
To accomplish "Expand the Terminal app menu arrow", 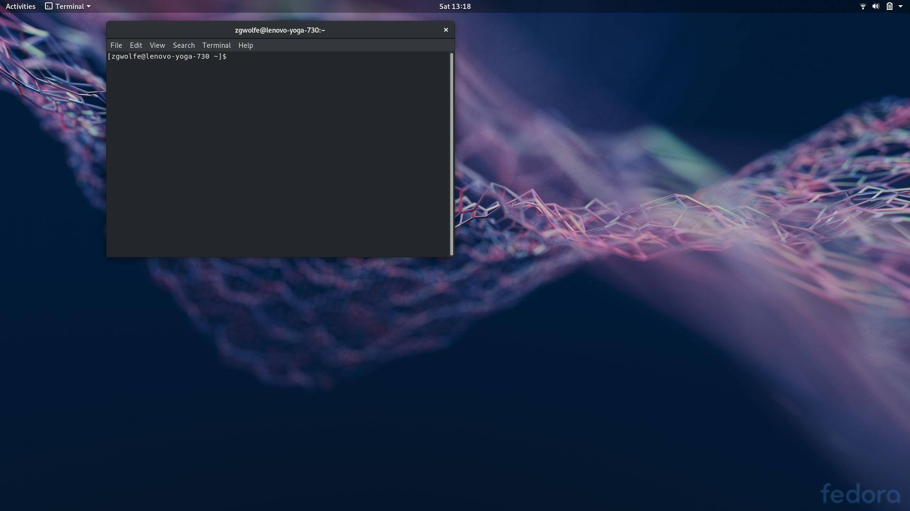I will [89, 6].
